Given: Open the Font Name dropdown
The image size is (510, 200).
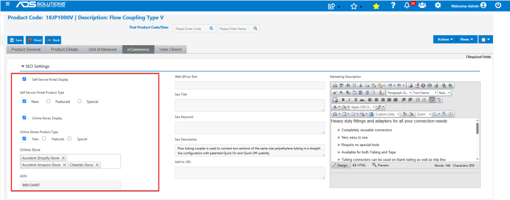Looking at the screenshot, I should [424, 93].
